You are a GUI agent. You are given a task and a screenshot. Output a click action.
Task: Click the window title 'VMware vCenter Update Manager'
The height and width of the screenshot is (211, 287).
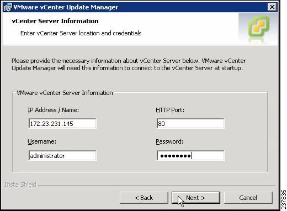coord(66,7)
